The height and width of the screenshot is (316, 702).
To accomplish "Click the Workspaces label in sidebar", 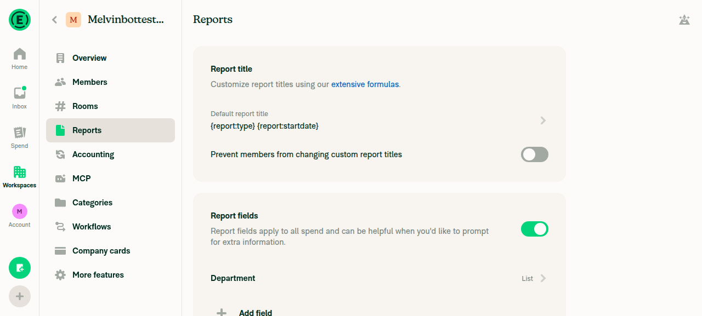I will [20, 185].
